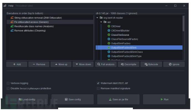Click the Run button
191x110 pixels.
(164, 99)
